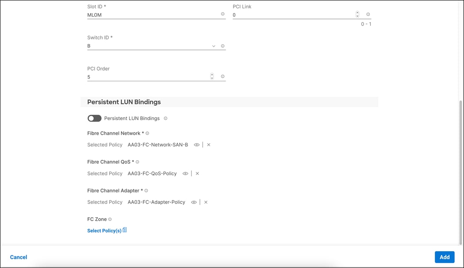Click the Slot ID input field

(146, 15)
